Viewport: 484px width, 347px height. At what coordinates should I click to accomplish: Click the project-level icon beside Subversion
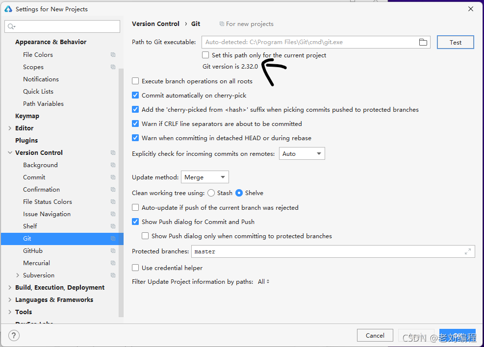click(x=113, y=275)
